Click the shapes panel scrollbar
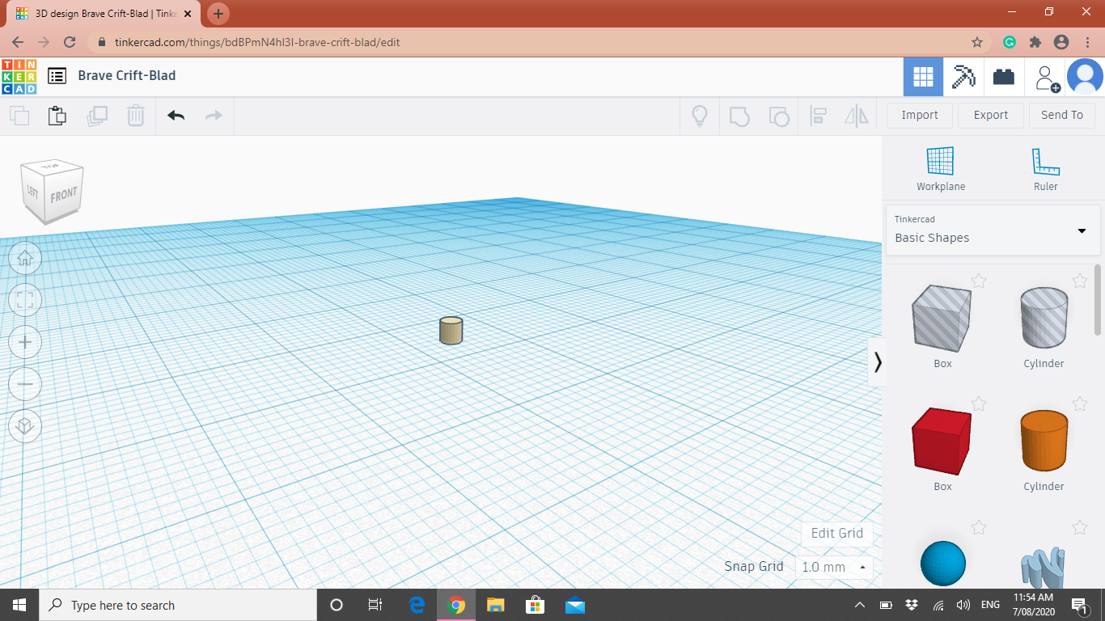 (1098, 299)
